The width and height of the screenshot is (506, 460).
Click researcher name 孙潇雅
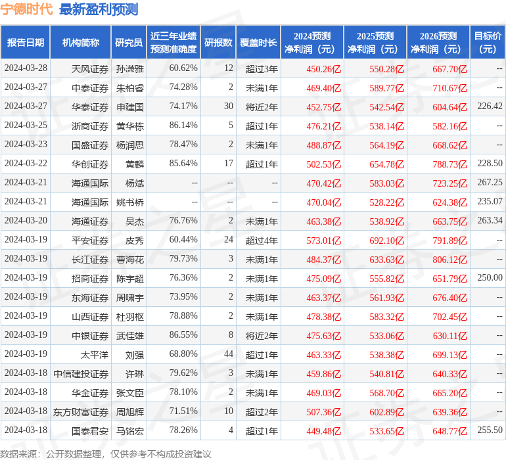tap(129, 69)
